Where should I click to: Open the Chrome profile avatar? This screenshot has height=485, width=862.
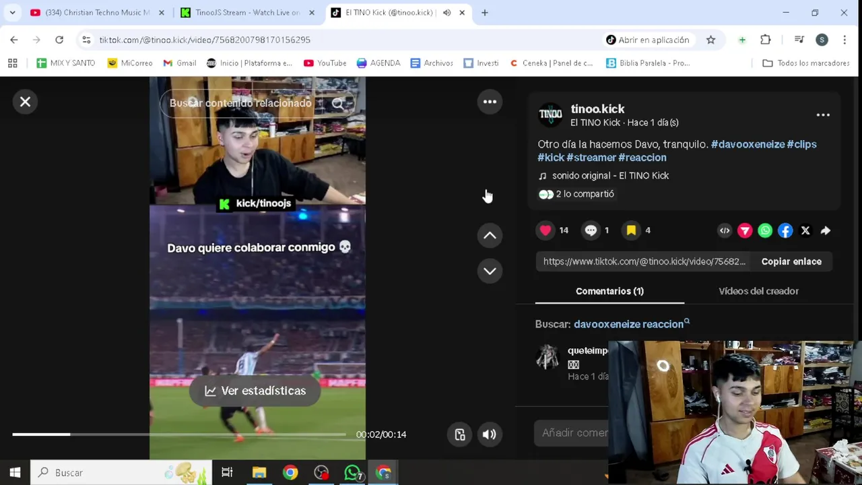(822, 40)
